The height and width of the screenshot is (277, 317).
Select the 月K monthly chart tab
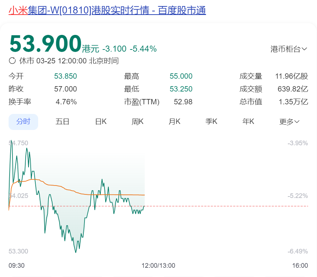[x=174, y=121]
